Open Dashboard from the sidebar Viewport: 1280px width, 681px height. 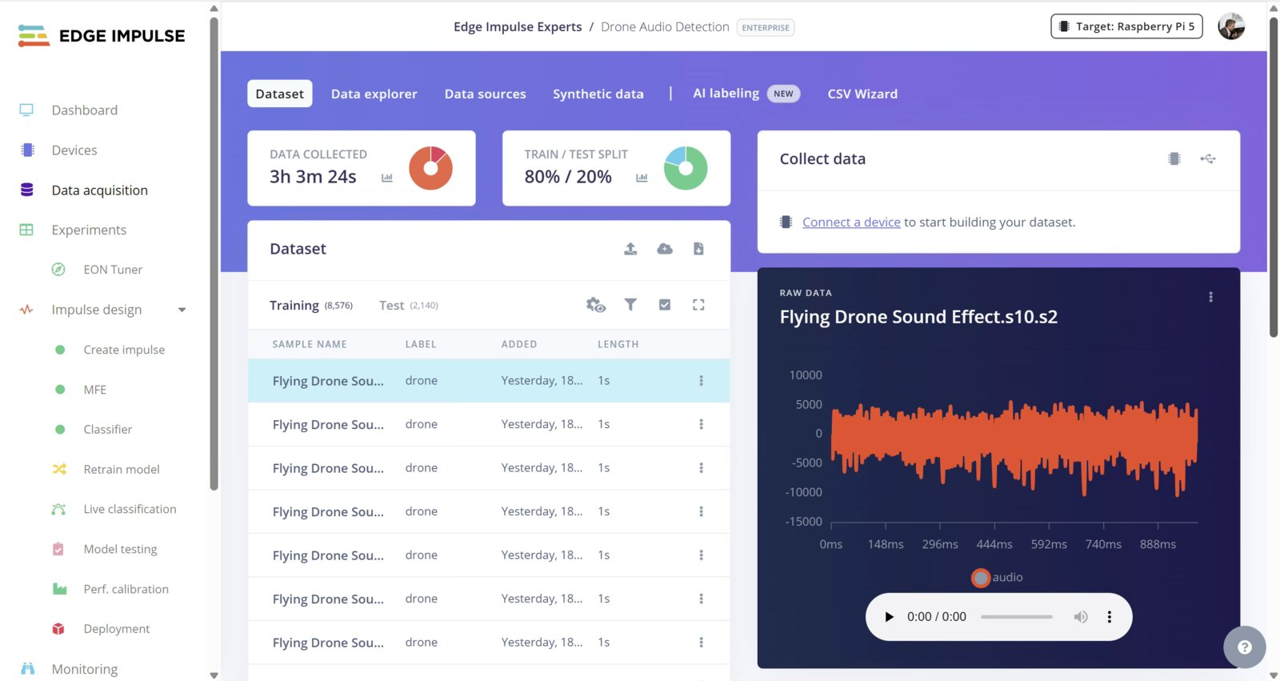[84, 110]
